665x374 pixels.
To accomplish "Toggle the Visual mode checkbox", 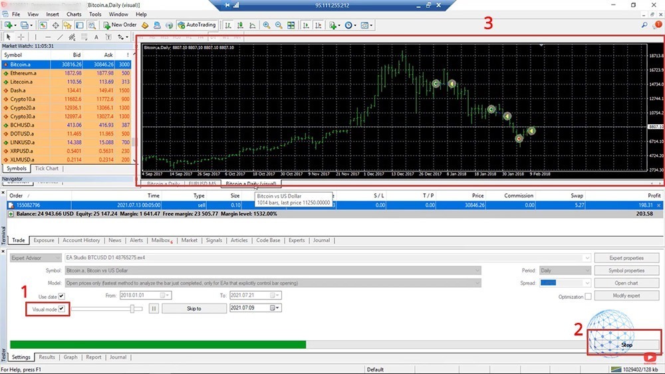I will [61, 309].
